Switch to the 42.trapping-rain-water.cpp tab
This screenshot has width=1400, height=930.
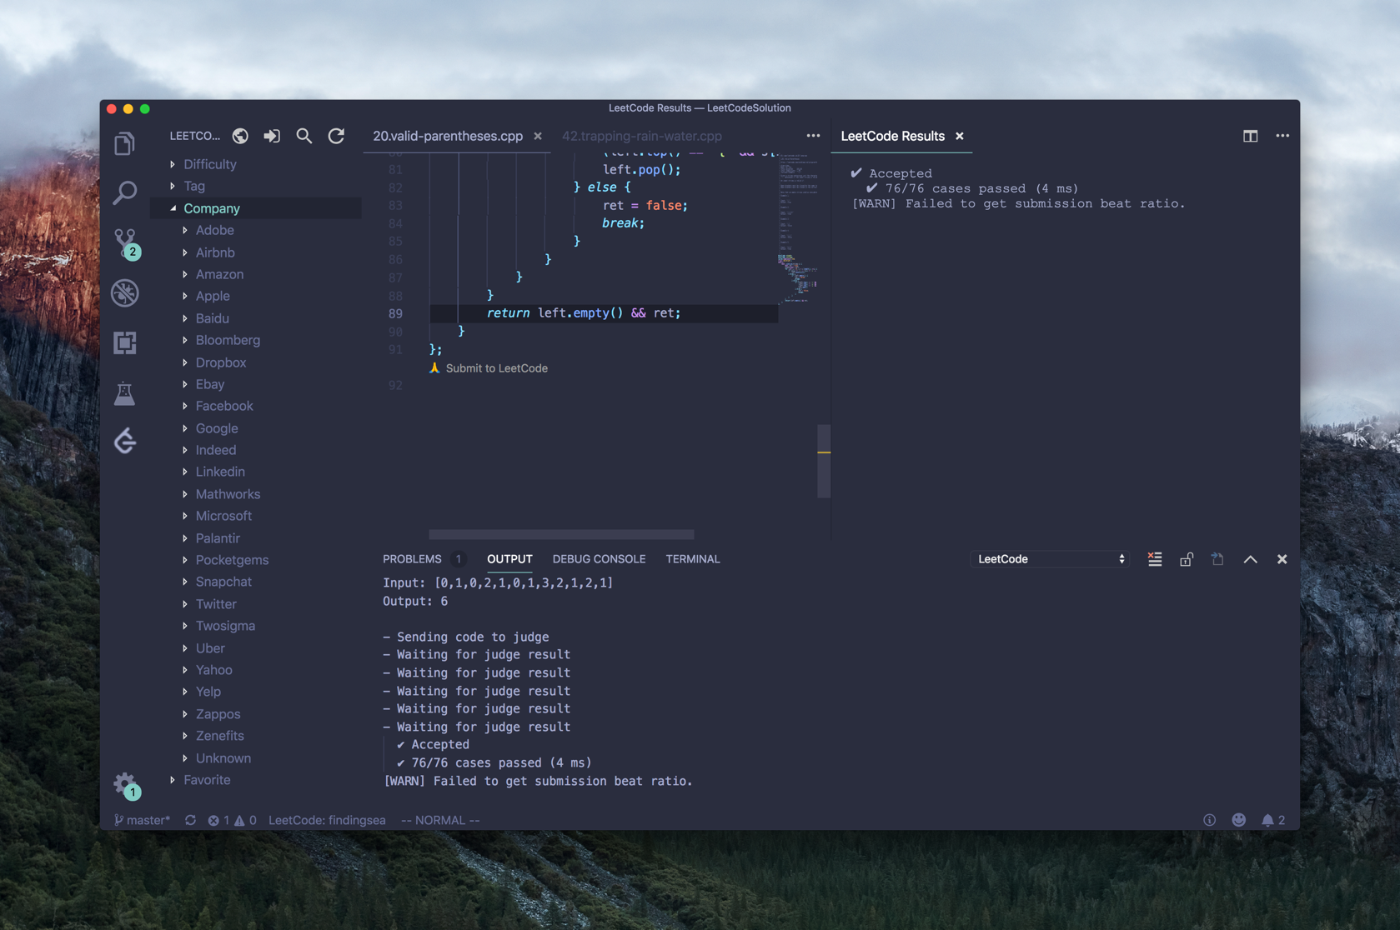click(641, 136)
